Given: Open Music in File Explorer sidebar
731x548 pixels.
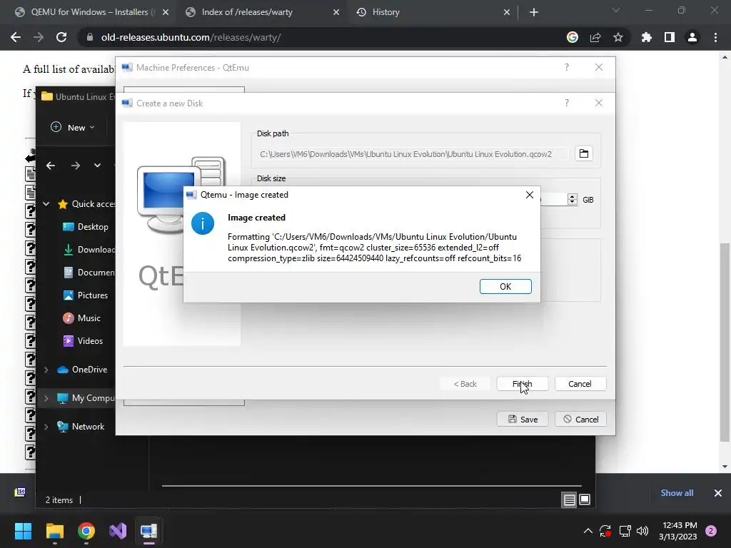Looking at the screenshot, I should click(x=81, y=318).
